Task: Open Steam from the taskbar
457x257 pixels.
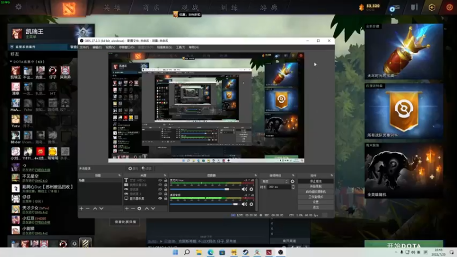Action: click(246, 252)
